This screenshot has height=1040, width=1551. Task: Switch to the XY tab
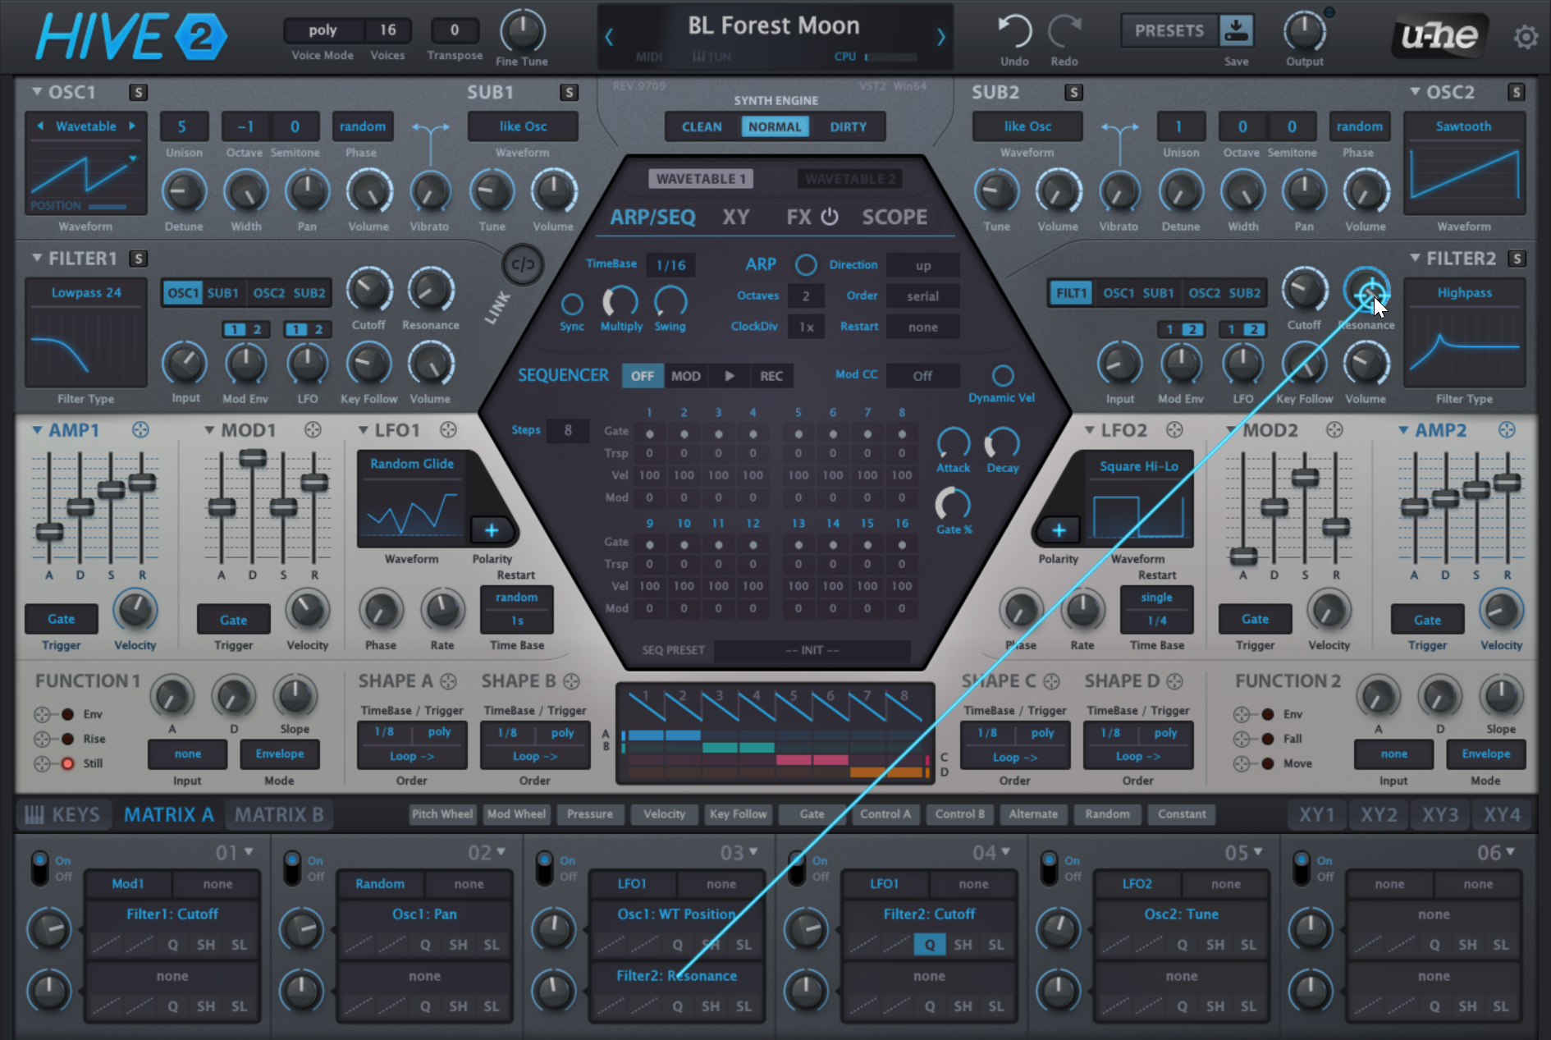(x=735, y=217)
